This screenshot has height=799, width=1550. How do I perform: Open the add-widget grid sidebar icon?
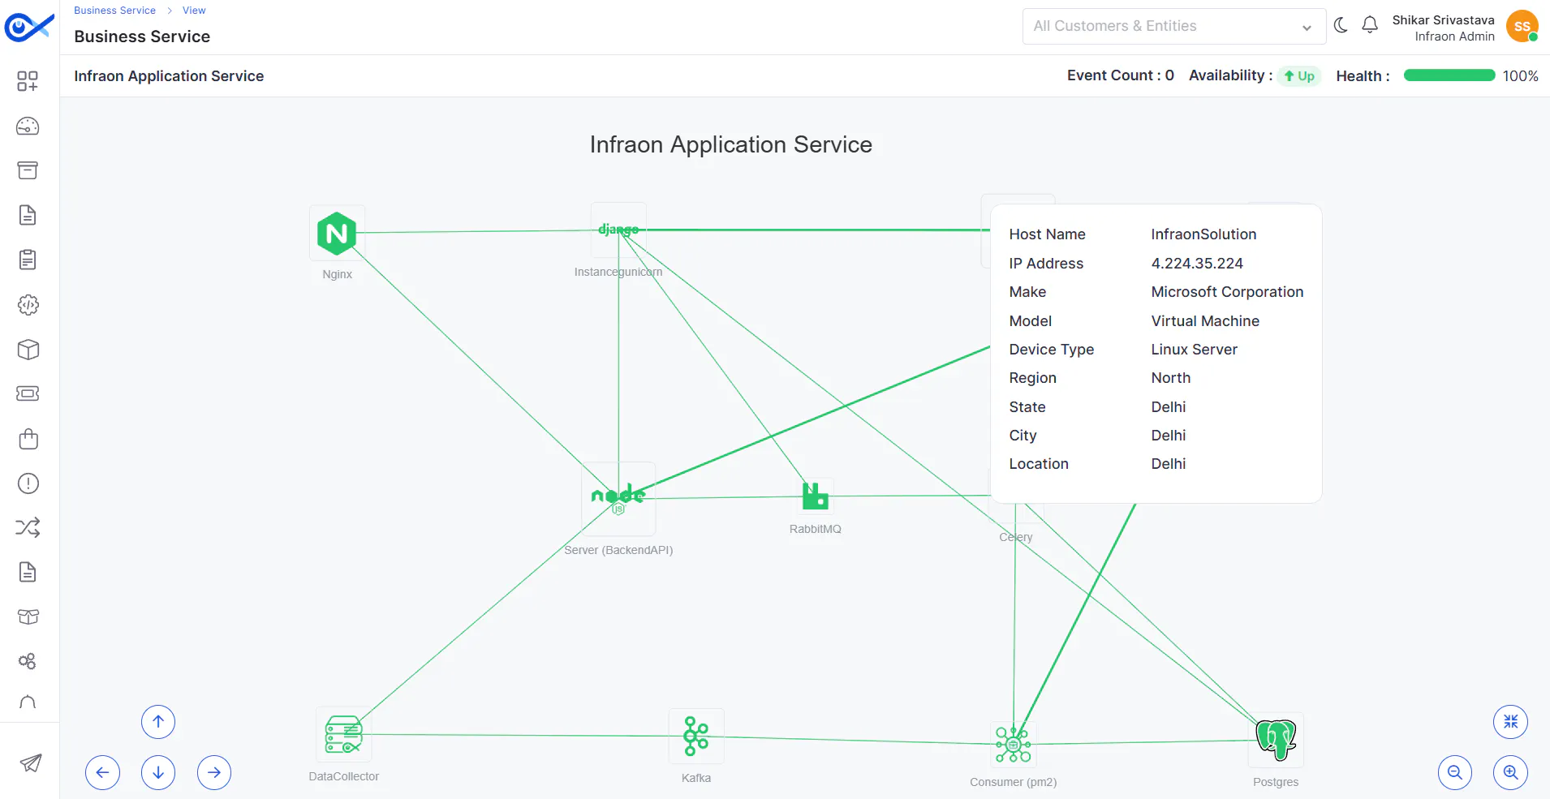click(x=28, y=81)
